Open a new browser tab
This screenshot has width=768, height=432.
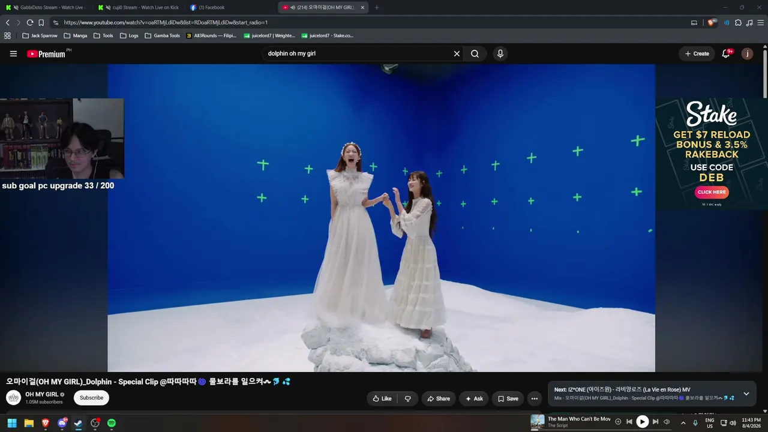tap(377, 7)
